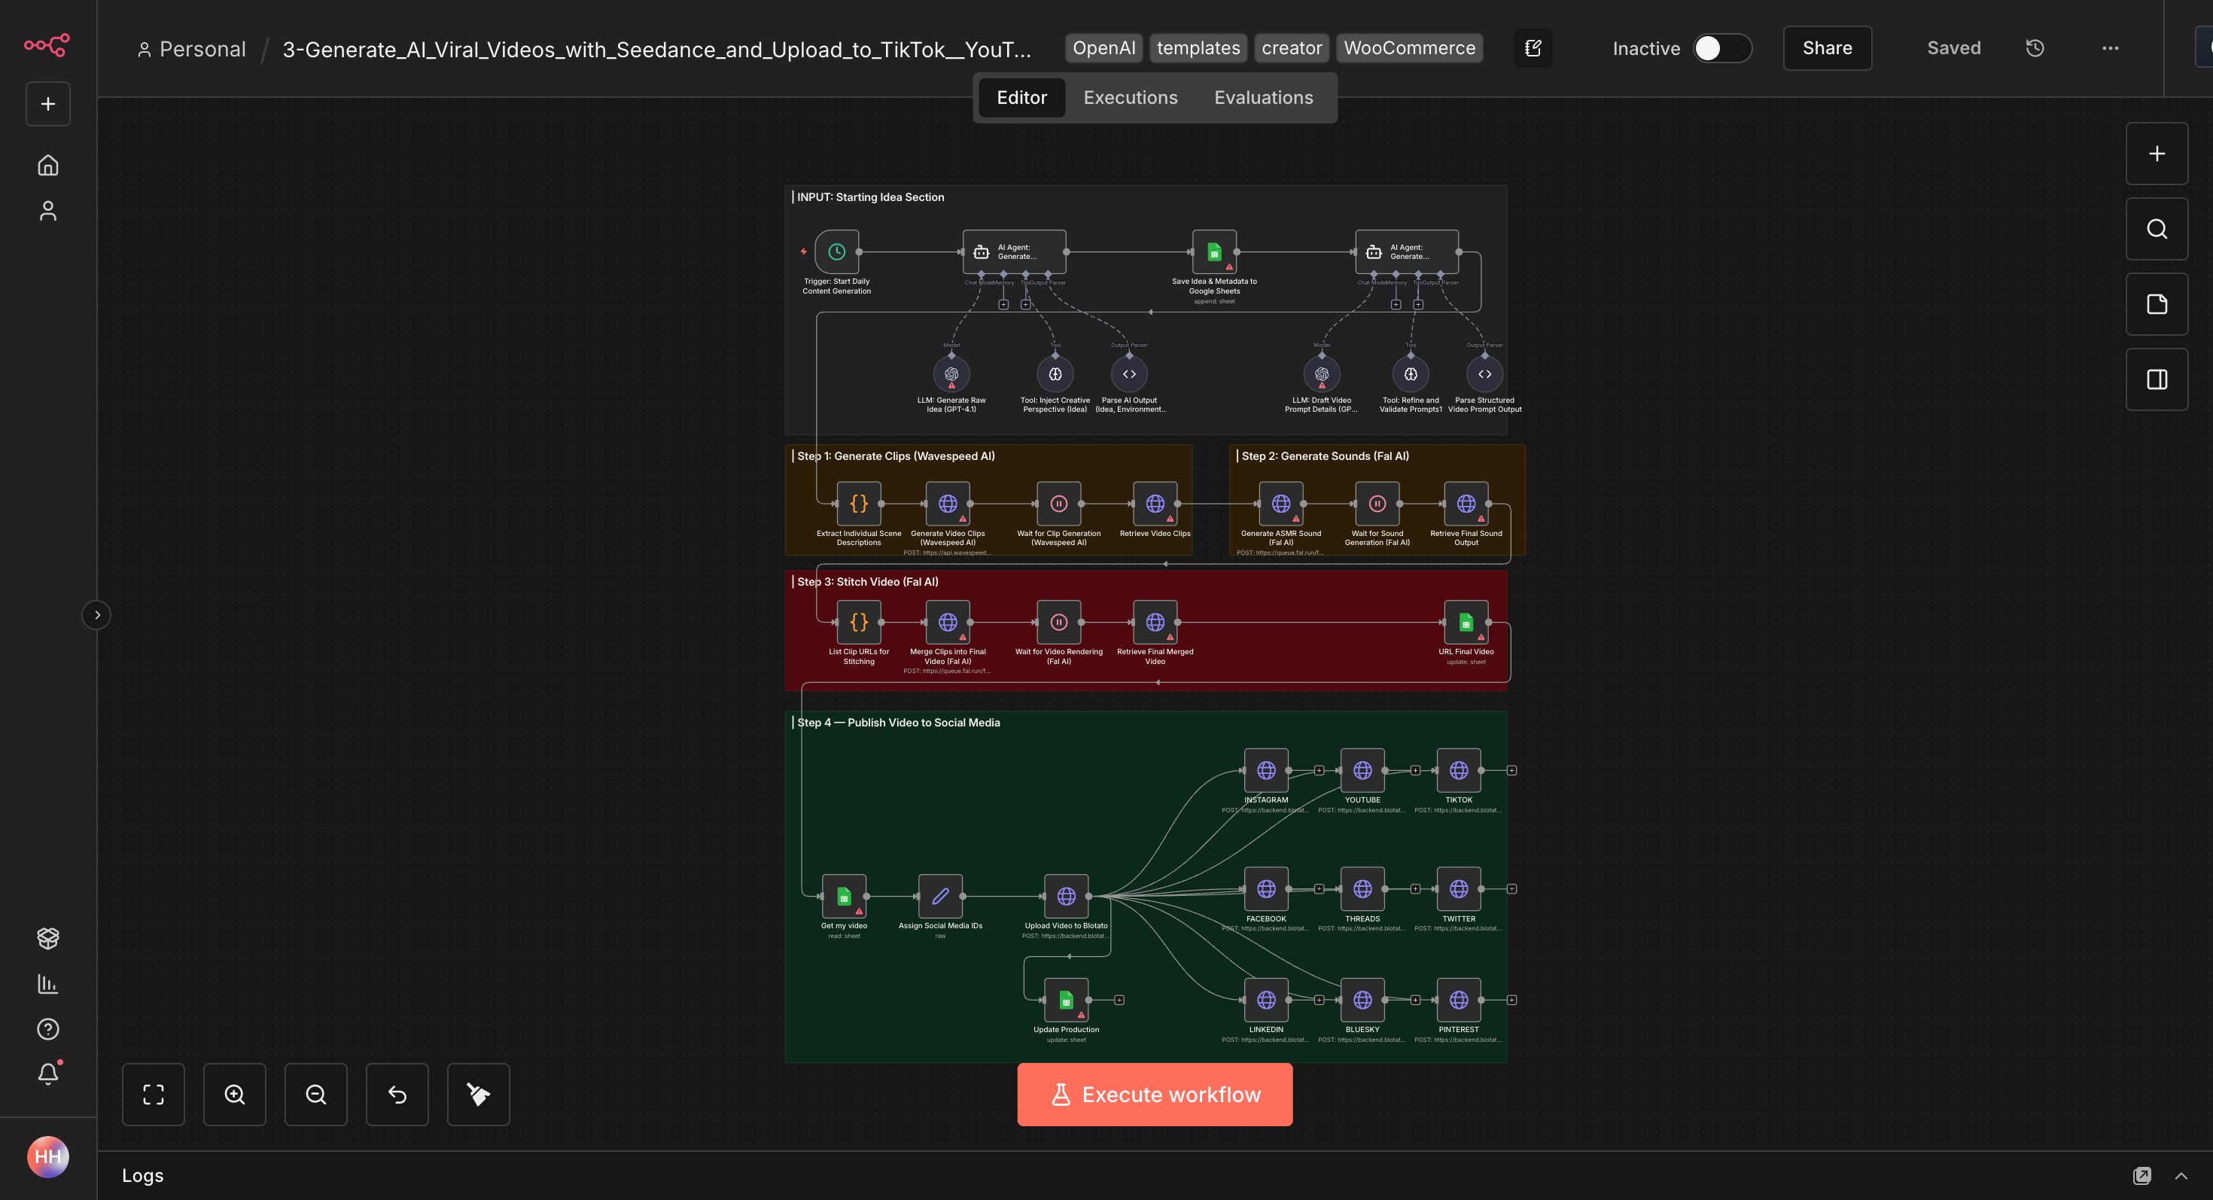Screen dimensions: 2213x1200
Task: Zoom in on the workflow canvas
Action: pos(235,1095)
